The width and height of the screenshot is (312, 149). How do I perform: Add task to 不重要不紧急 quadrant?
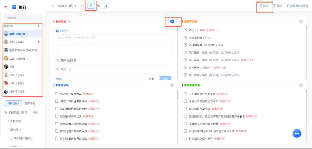click(301, 85)
